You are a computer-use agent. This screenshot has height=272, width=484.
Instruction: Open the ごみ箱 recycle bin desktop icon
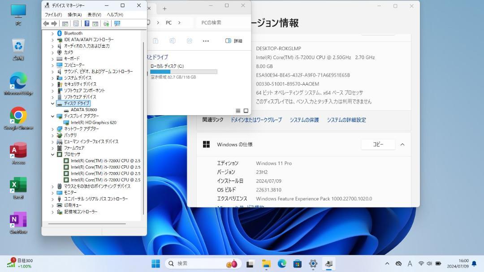(18, 49)
